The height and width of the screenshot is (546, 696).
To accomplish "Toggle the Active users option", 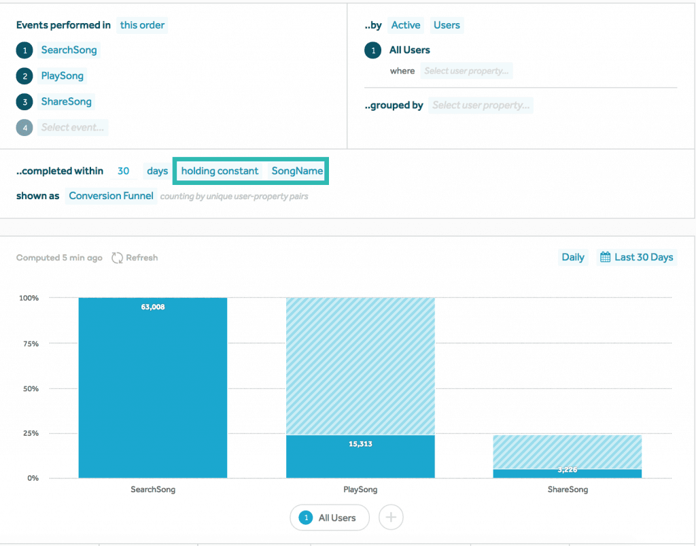I will click(x=405, y=24).
